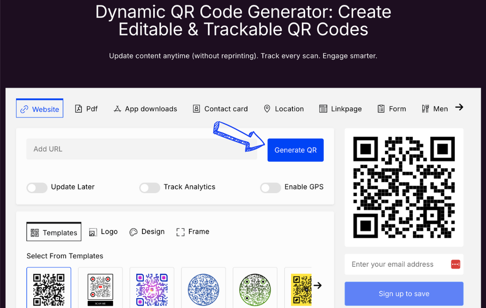Screen dimensions: 486x308
Task: Select the Frame icon
Action: 180,232
